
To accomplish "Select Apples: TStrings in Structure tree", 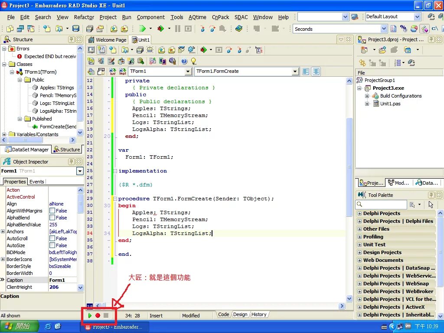I will (57, 88).
